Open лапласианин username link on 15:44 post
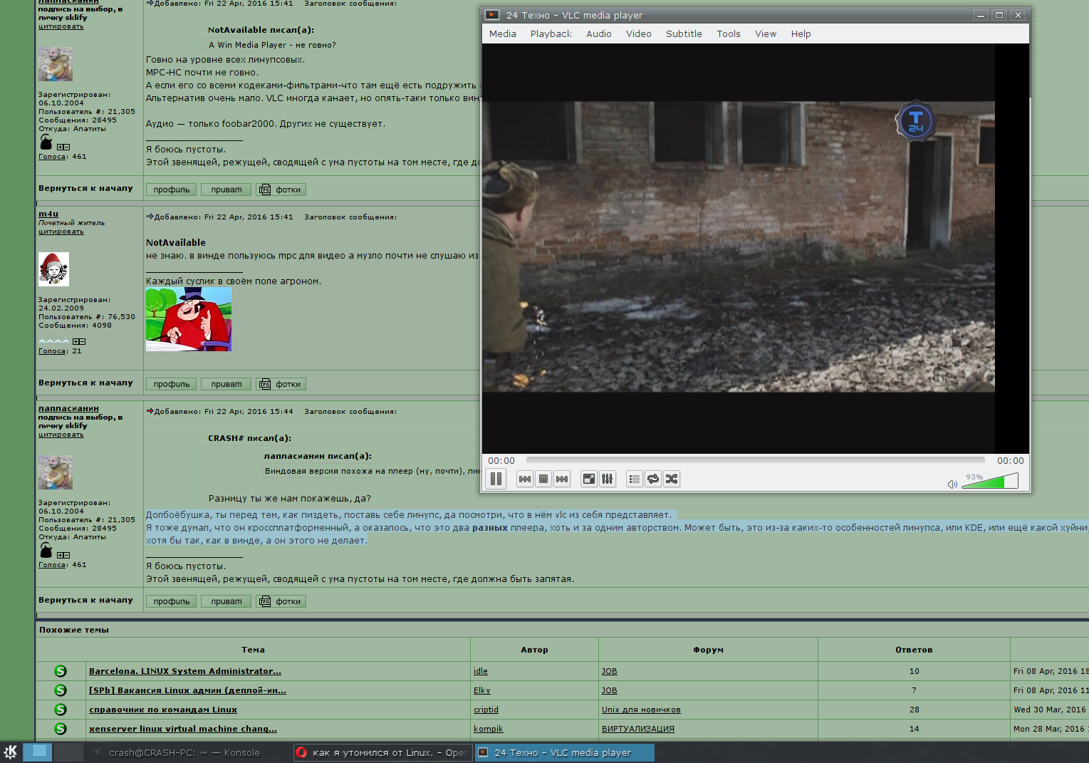Image resolution: width=1089 pixels, height=763 pixels. point(68,408)
